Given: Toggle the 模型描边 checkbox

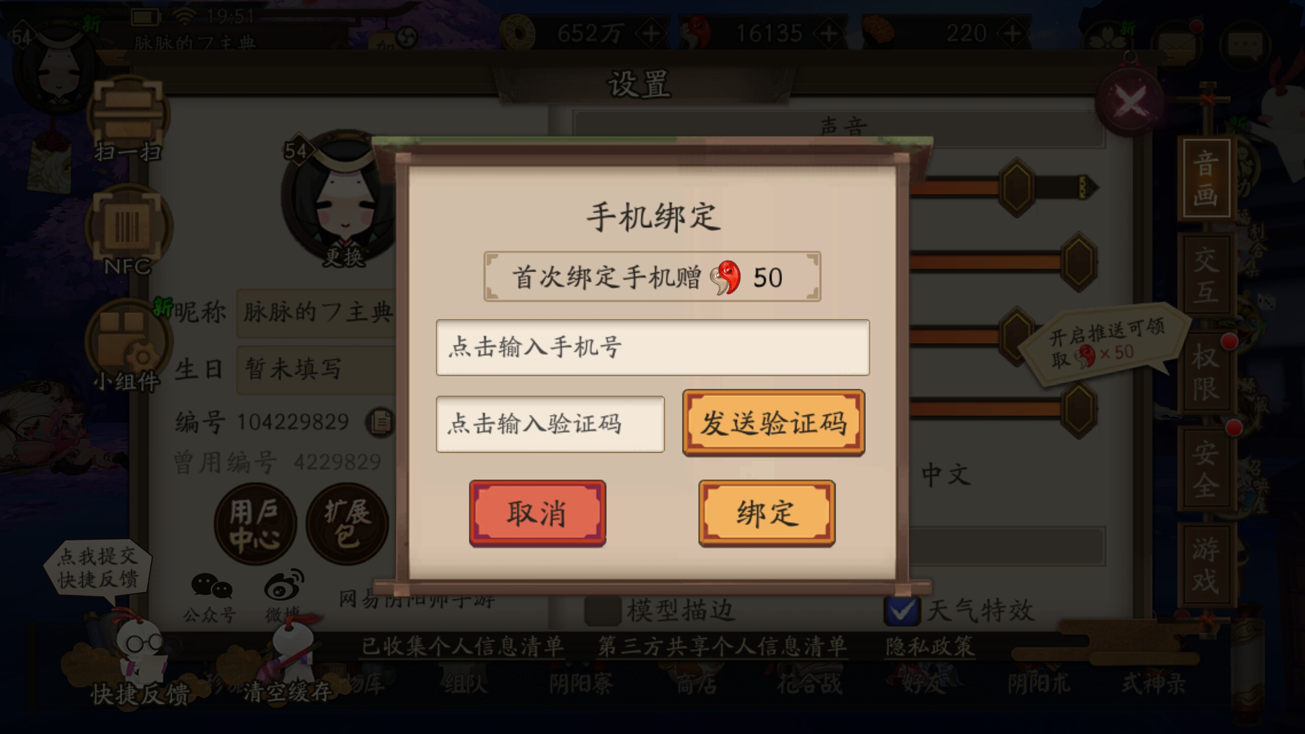Looking at the screenshot, I should click(603, 611).
